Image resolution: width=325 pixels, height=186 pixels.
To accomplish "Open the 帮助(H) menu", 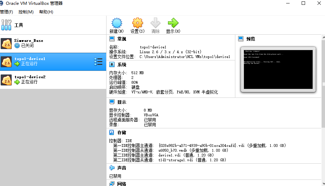I will pos(46,12).
